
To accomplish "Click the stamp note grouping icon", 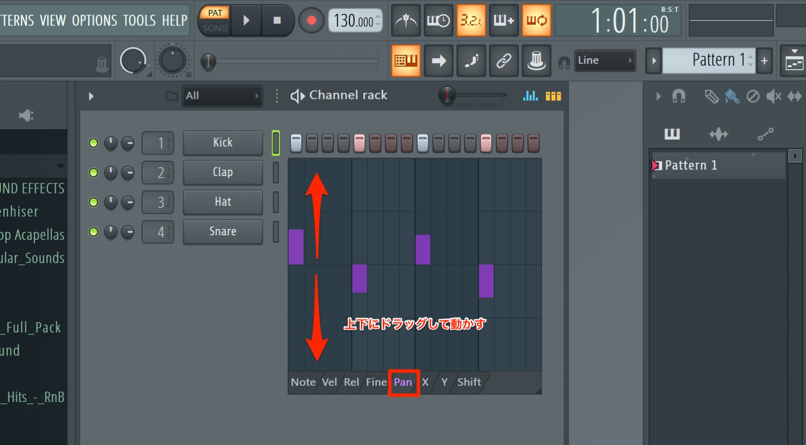I will 536,61.
